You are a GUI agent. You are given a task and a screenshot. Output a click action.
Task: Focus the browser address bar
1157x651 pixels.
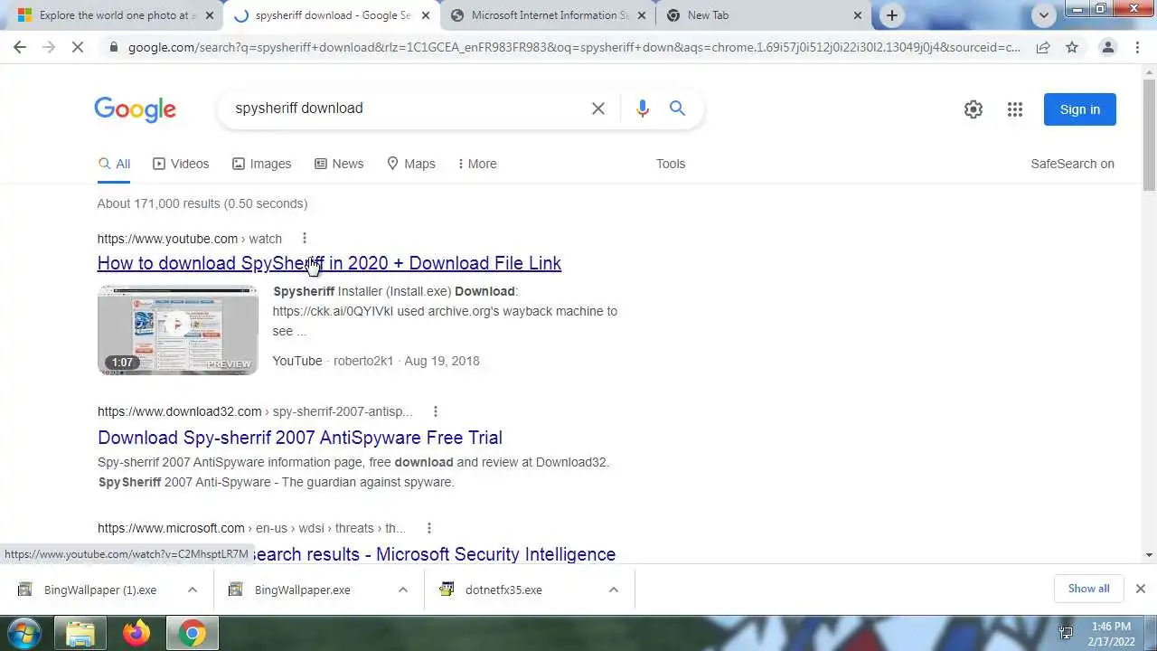pyautogui.click(x=574, y=47)
